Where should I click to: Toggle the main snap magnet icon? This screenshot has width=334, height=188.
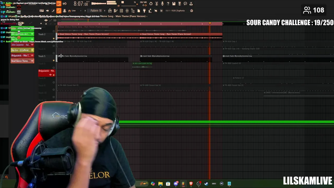[69, 11]
